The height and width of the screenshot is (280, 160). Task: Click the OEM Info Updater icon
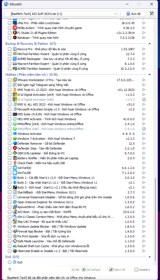click(x=15, y=153)
